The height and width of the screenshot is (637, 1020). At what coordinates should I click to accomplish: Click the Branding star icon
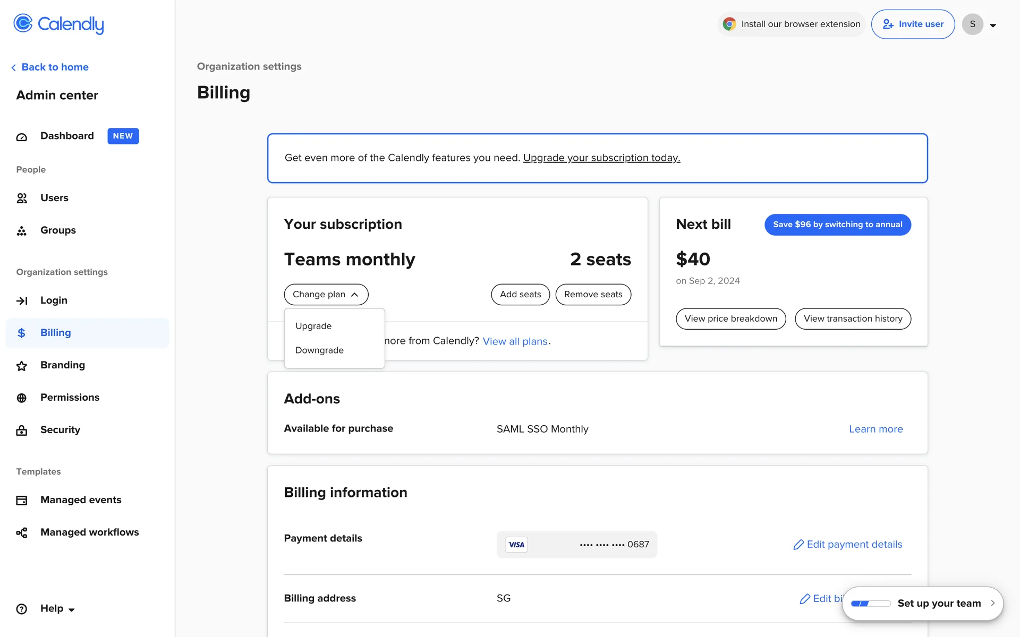click(x=22, y=366)
